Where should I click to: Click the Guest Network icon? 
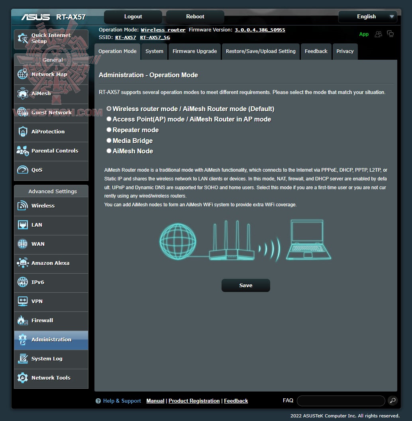(23, 112)
